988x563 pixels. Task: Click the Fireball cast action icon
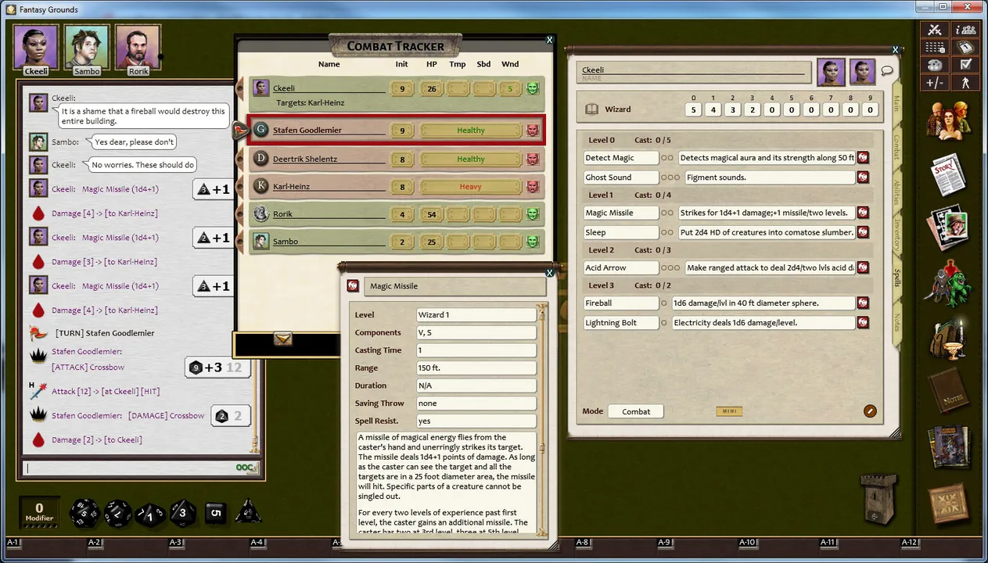point(863,303)
